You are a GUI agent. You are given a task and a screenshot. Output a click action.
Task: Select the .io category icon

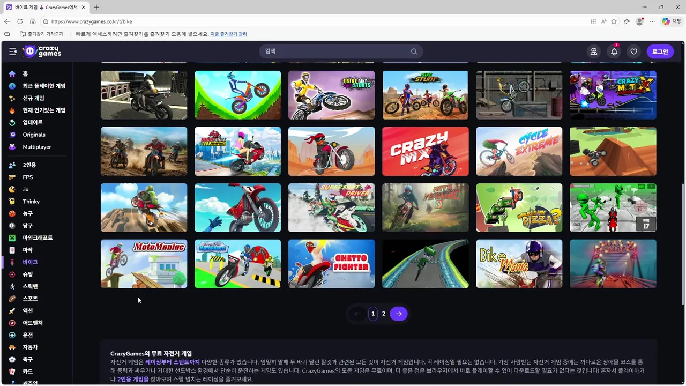12,189
